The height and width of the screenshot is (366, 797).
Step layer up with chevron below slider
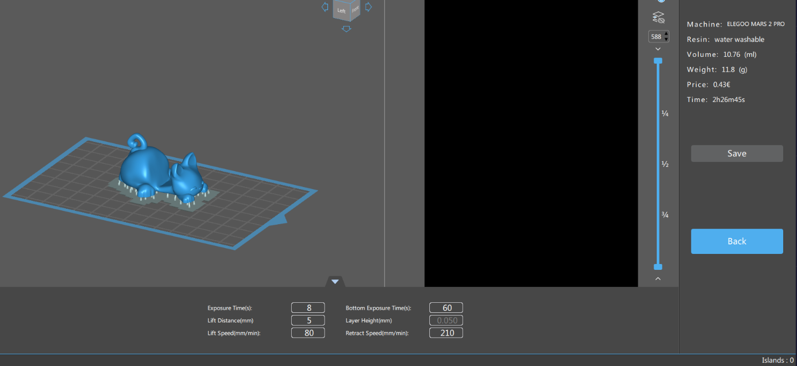[658, 278]
